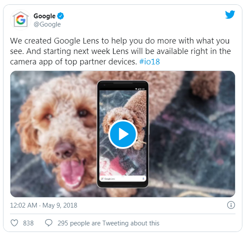The width and height of the screenshot is (245, 235).
Task: Click the blue verified badge next to Google
Action: (x=60, y=16)
